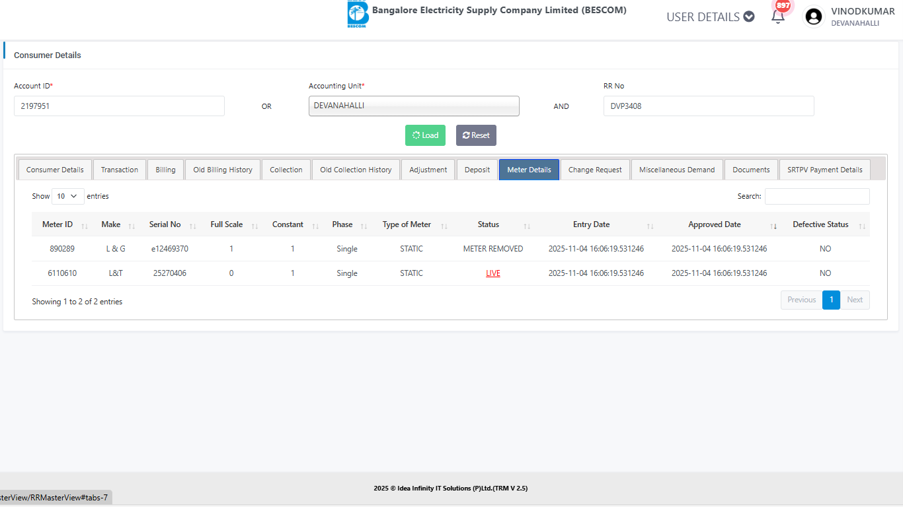Sort by Approved Date column arrows
Image resolution: width=903 pixels, height=507 pixels.
point(773,226)
